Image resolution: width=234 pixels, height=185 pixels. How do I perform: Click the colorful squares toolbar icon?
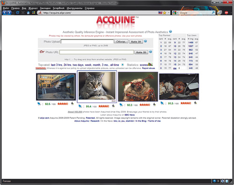34,13
